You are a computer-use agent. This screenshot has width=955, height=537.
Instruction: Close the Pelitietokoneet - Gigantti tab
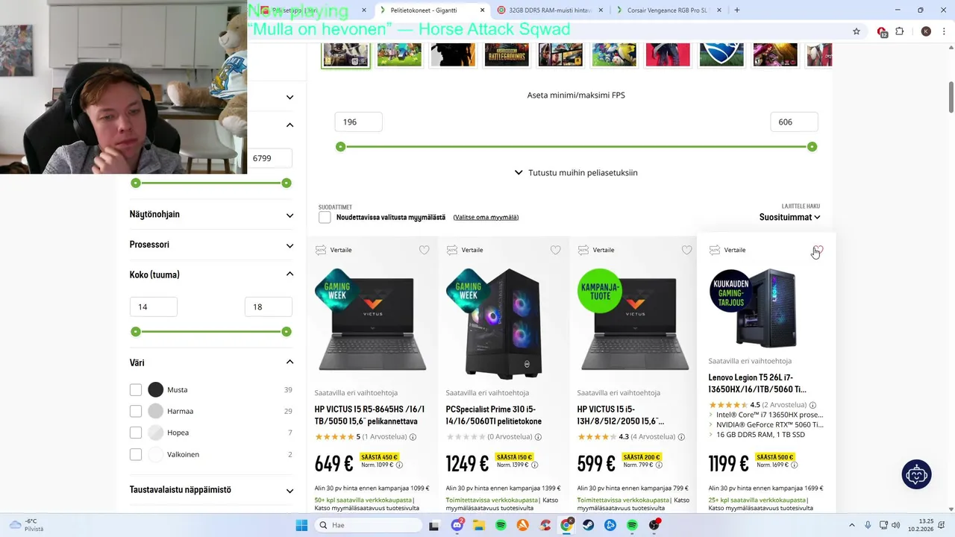(x=483, y=10)
